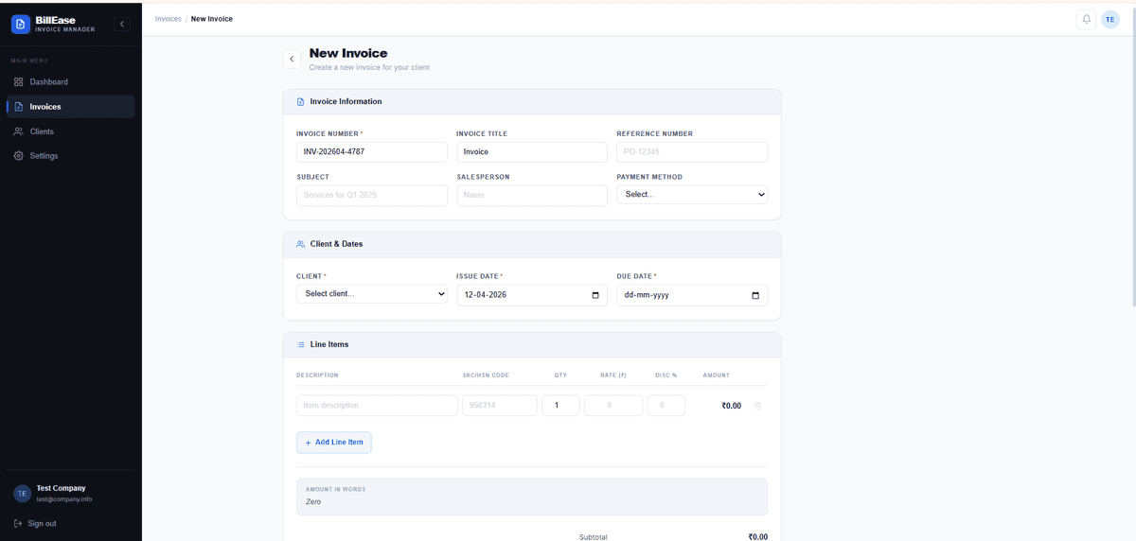
Task: Click the Due Date field
Action: coord(692,295)
